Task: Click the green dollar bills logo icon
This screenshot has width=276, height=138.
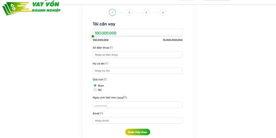Action: tap(17, 8)
